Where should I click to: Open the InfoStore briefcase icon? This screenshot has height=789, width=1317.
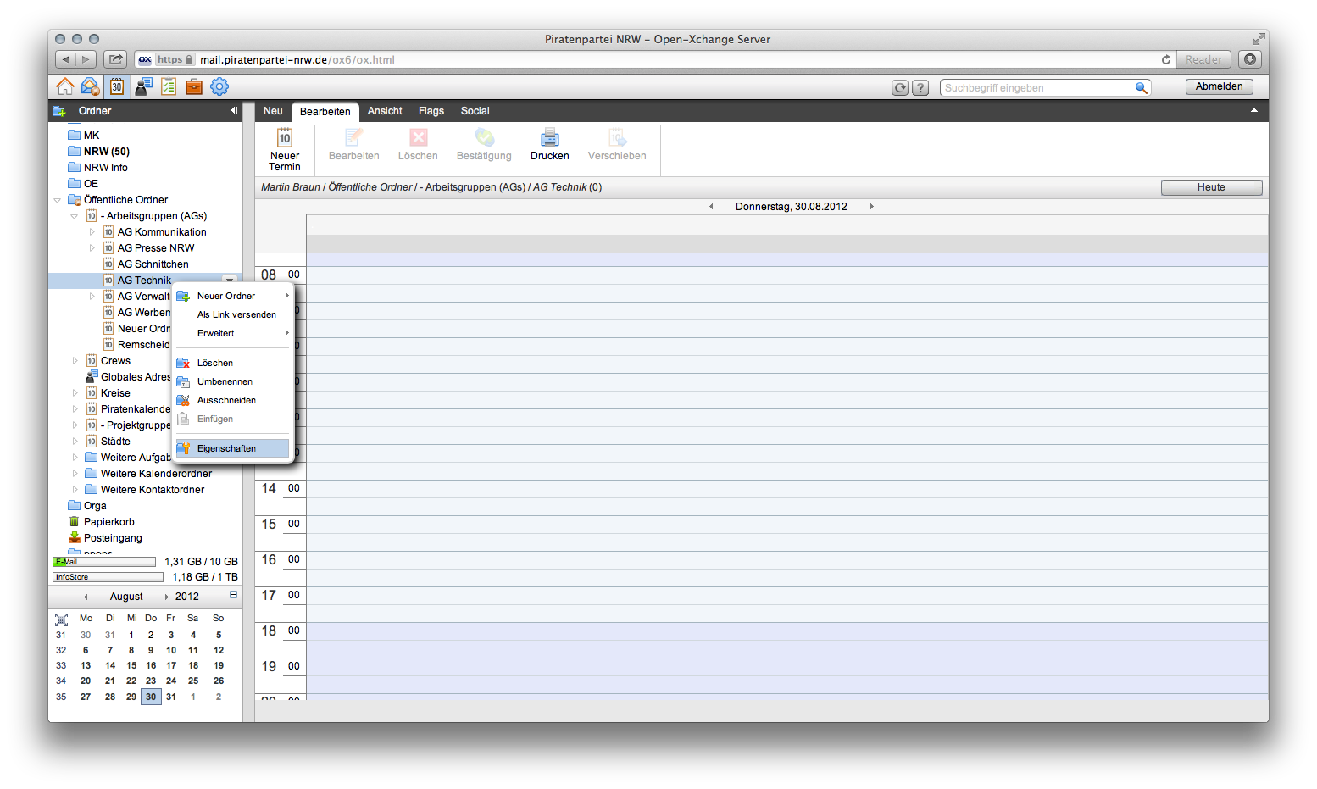pyautogui.click(x=194, y=86)
